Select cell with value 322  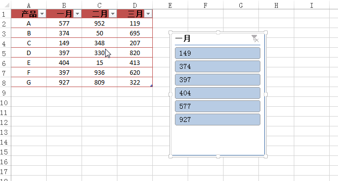pyautogui.click(x=135, y=82)
